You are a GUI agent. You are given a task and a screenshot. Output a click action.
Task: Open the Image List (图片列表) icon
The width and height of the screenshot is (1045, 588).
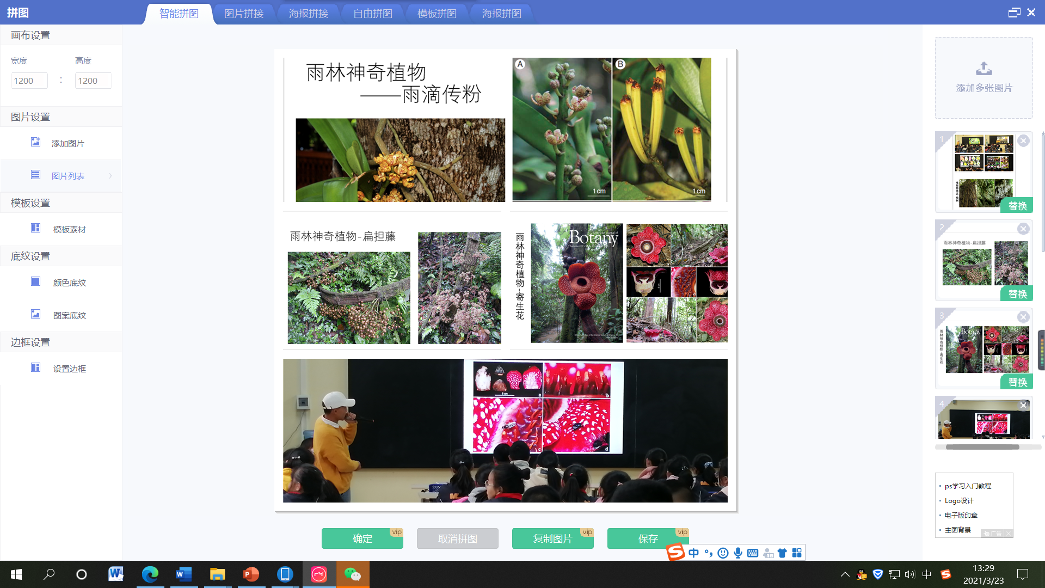point(35,175)
